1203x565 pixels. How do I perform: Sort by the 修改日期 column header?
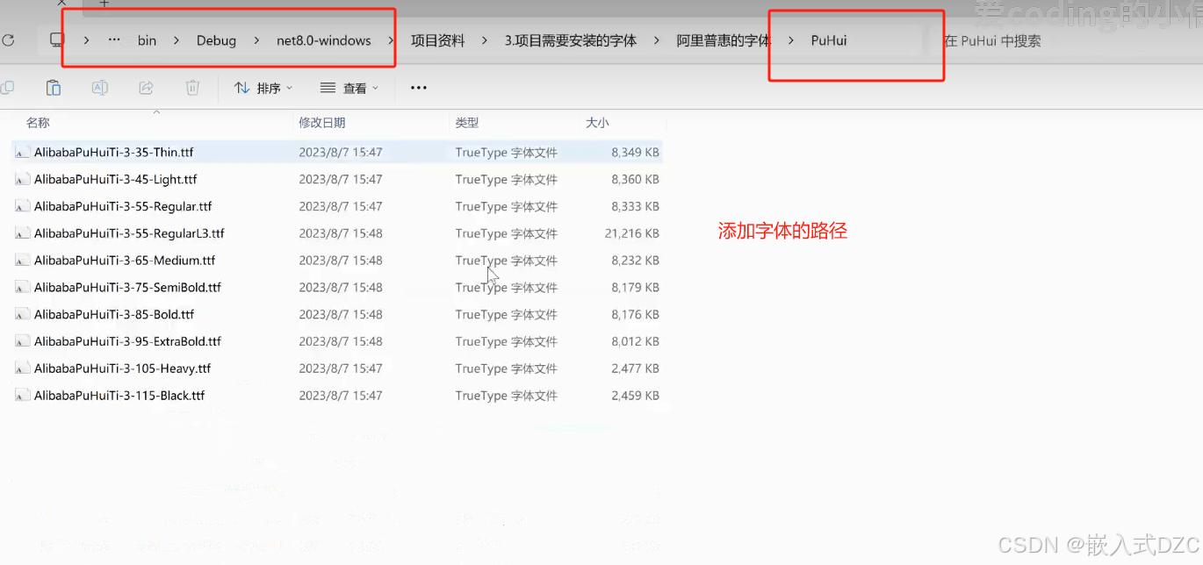(322, 123)
